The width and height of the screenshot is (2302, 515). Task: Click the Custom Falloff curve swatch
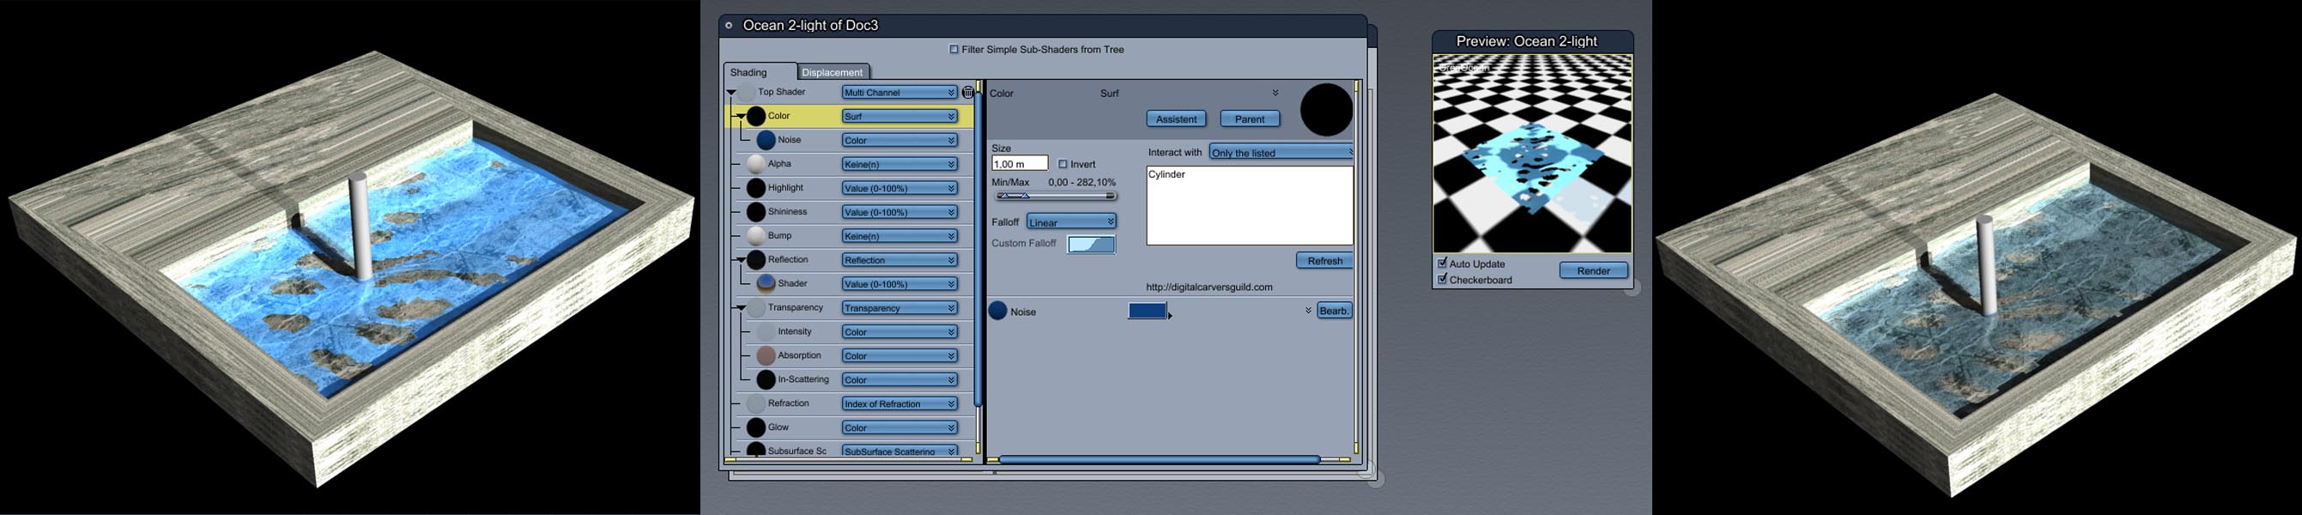click(x=1091, y=245)
